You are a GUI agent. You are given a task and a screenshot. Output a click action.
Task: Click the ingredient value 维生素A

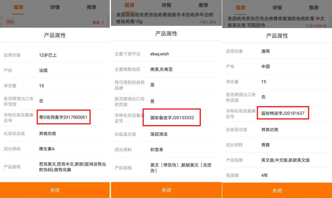coord(47,149)
